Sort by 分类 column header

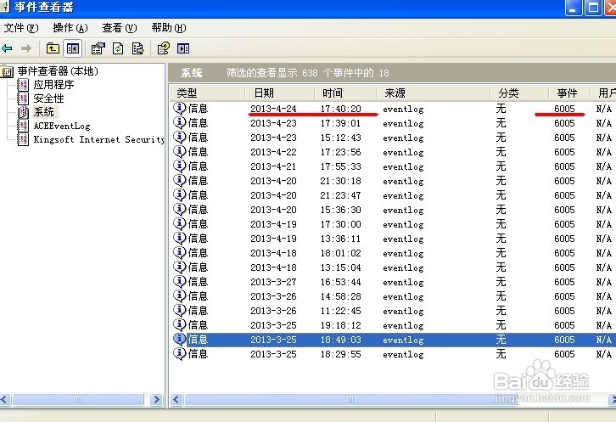click(x=519, y=93)
